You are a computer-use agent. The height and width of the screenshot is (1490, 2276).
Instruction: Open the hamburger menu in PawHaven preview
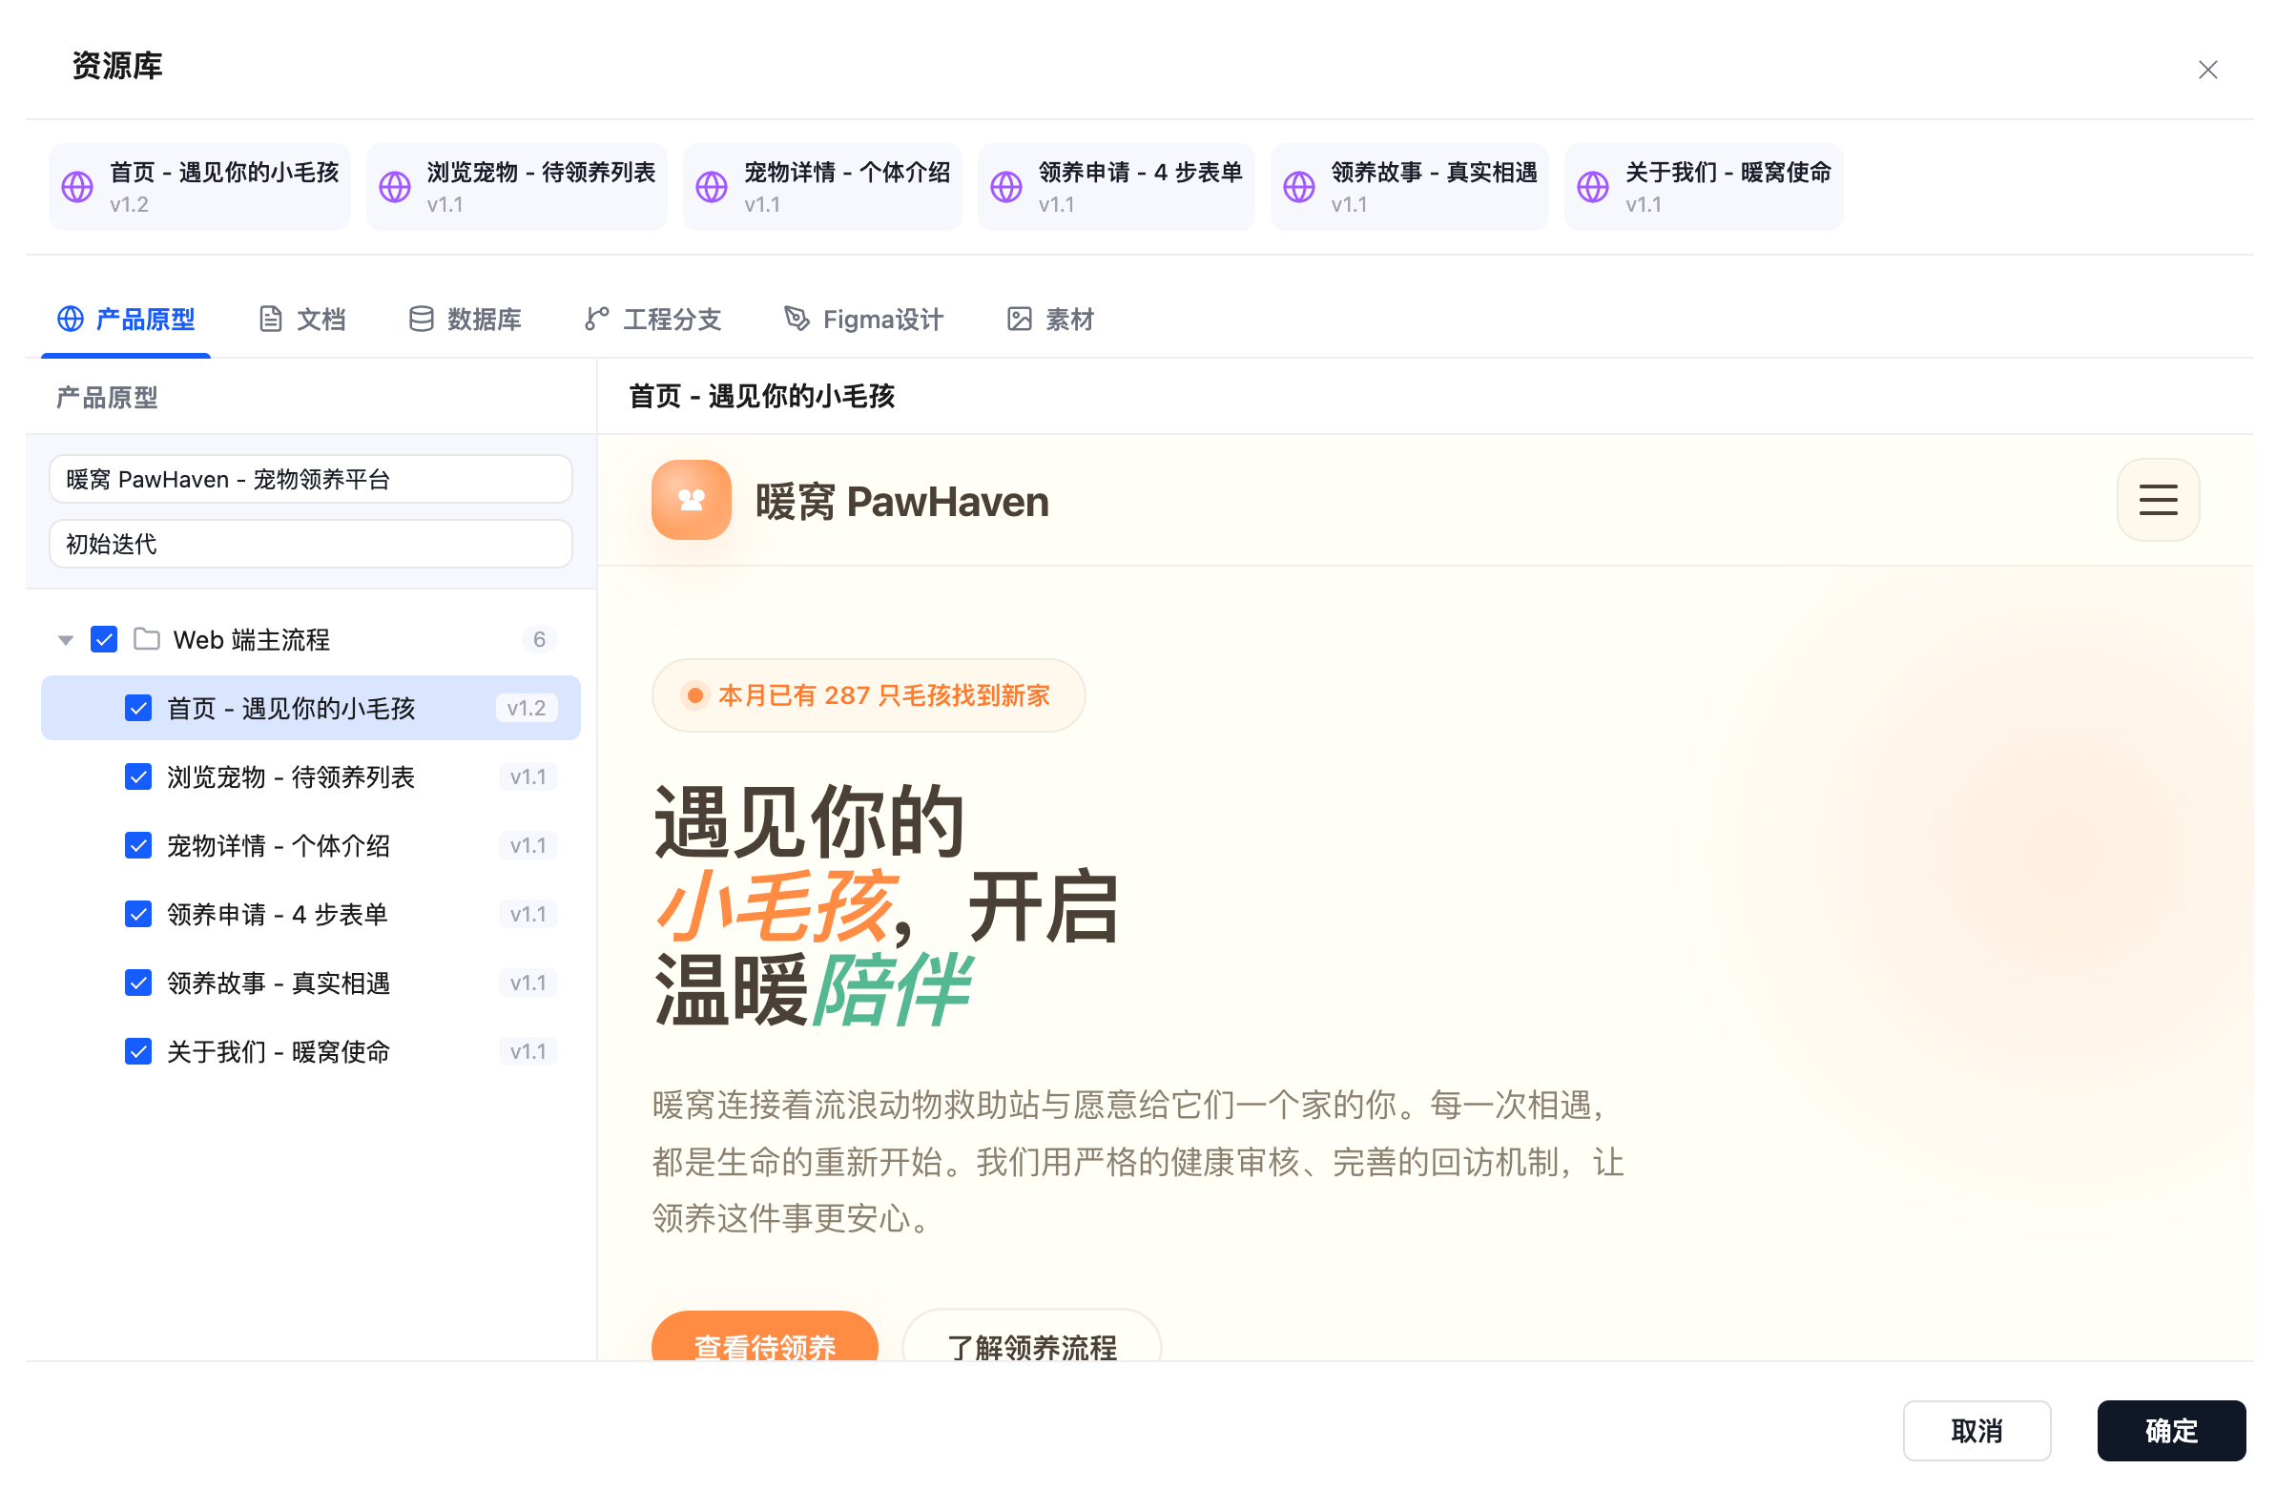(x=2158, y=500)
